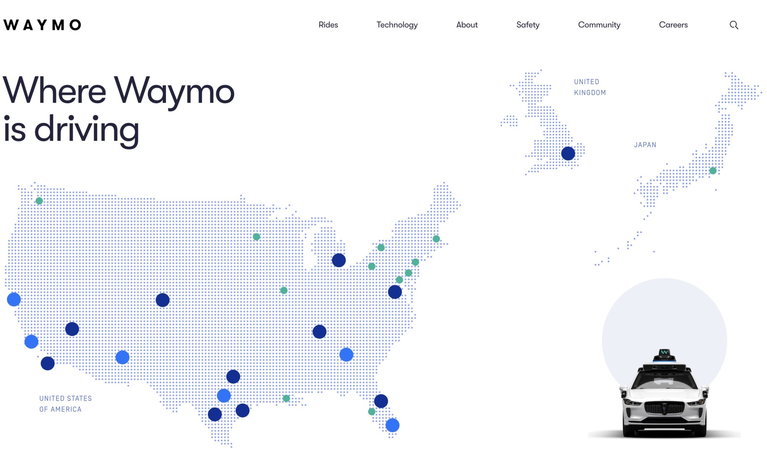Open the About navigation item
Screen dimensions: 767x453
point(466,25)
